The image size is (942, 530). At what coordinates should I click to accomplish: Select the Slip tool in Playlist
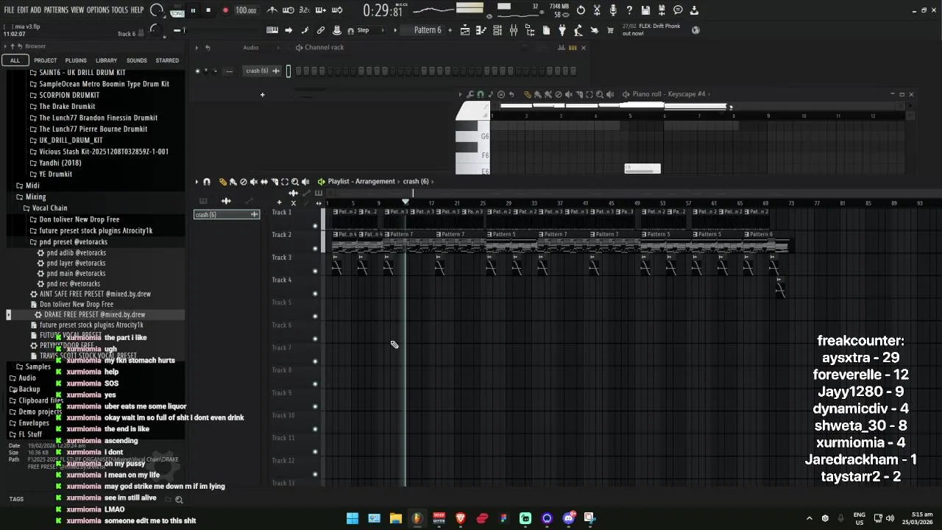[264, 182]
